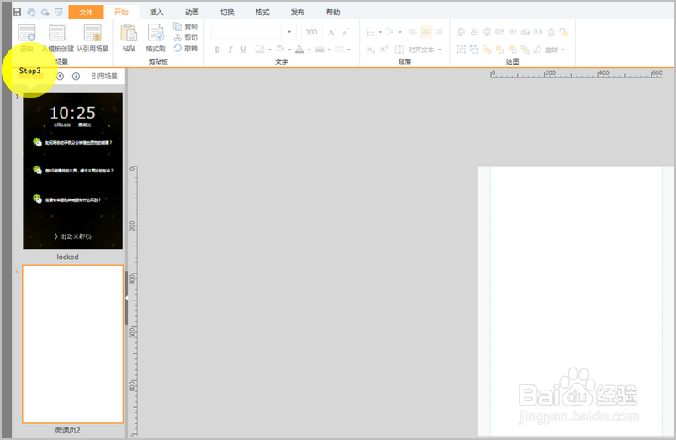Toggle center paragraph alignment
Screen dimensions: 676x440
[425, 32]
